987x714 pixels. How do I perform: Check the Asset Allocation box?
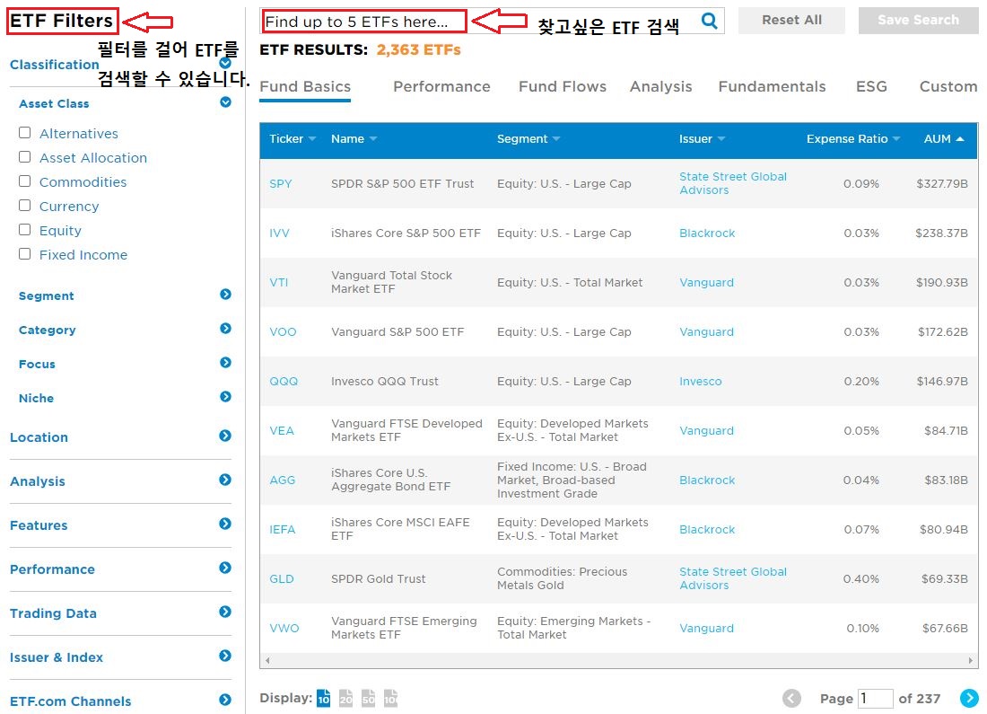[x=24, y=157]
